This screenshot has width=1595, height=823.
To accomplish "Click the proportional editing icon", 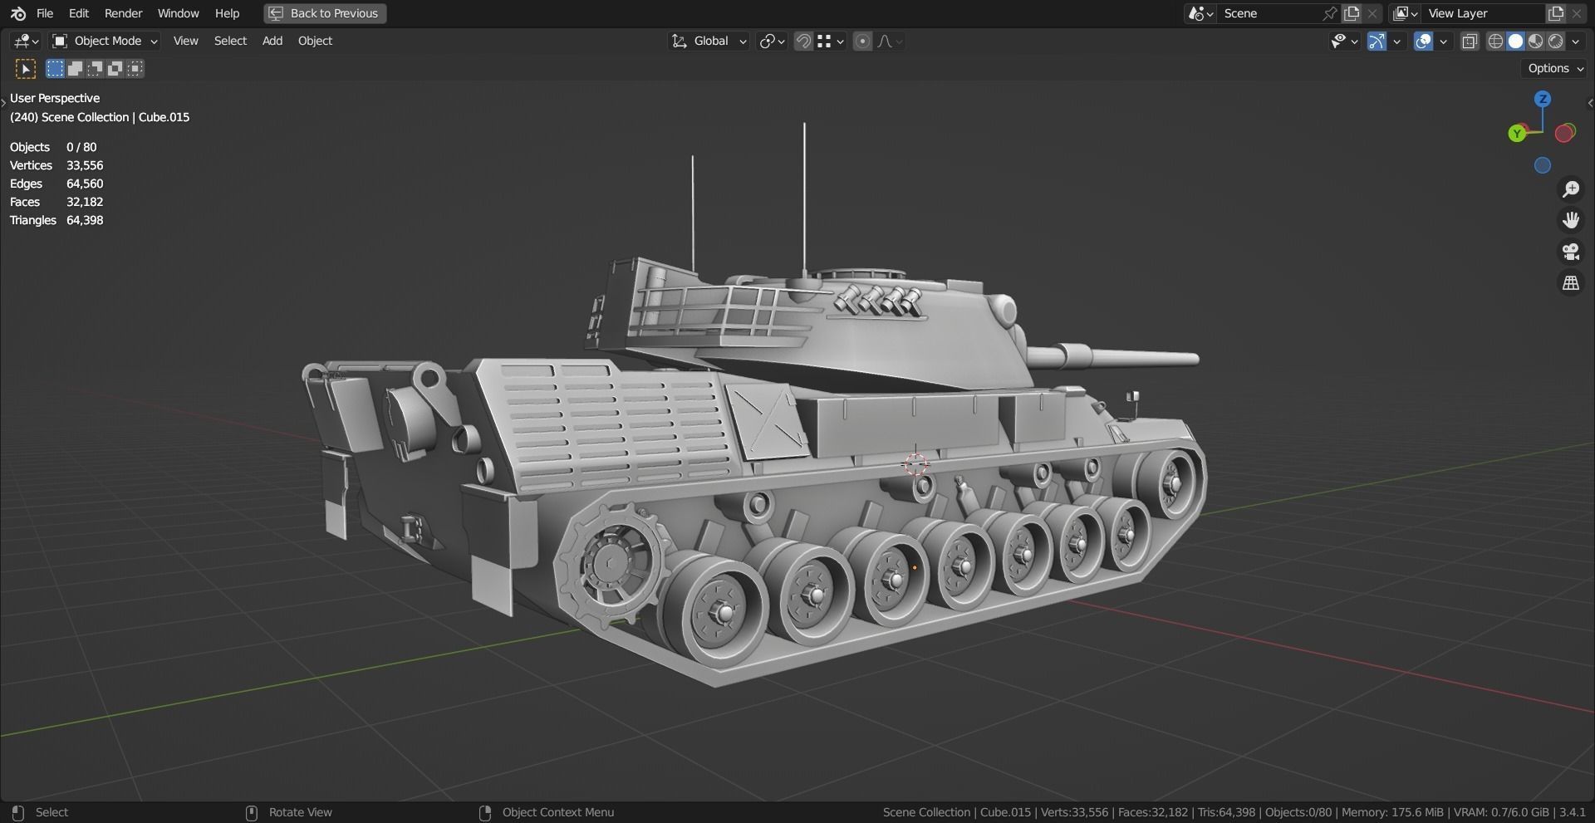I will click(862, 41).
